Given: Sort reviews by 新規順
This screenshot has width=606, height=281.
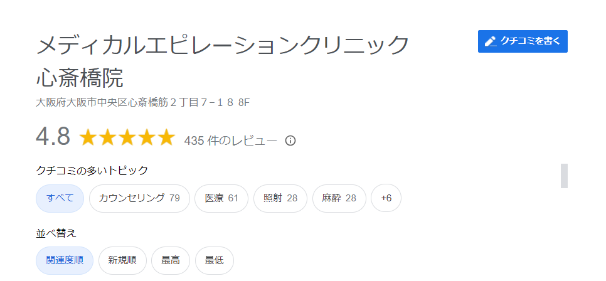Looking at the screenshot, I should coord(122,260).
